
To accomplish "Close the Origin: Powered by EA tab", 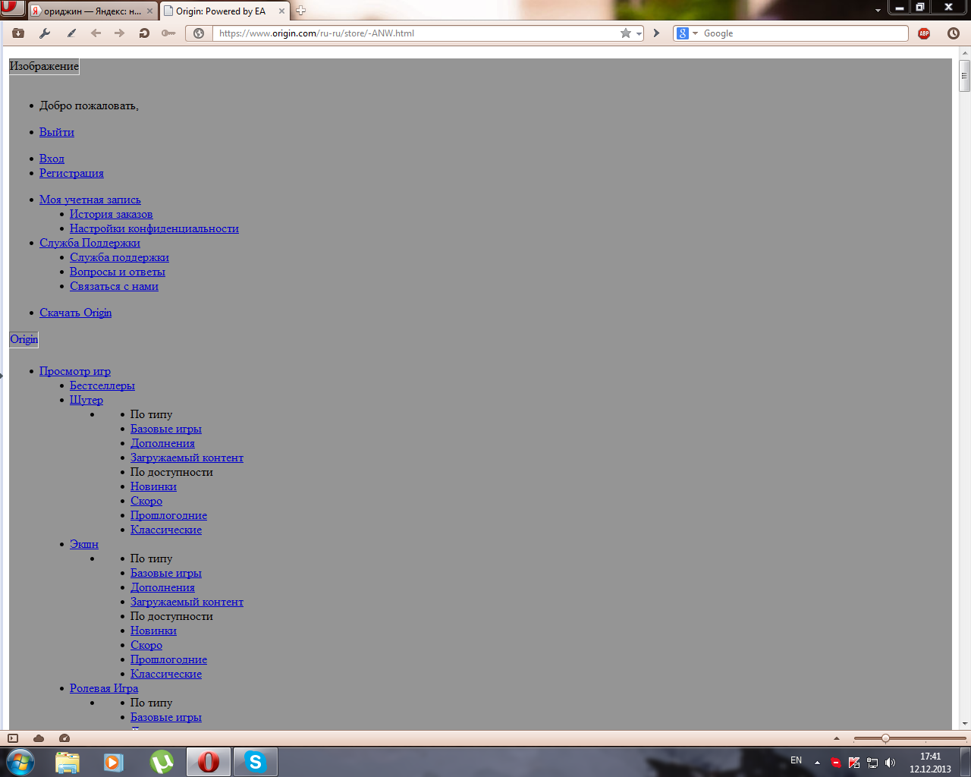I will pos(281,11).
